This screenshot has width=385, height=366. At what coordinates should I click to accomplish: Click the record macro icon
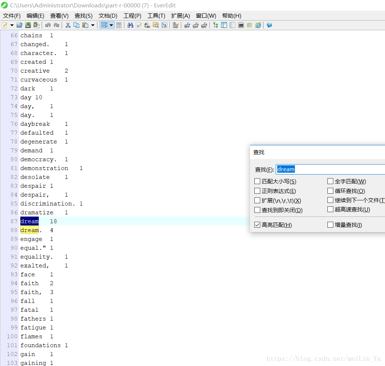[x=187, y=25]
